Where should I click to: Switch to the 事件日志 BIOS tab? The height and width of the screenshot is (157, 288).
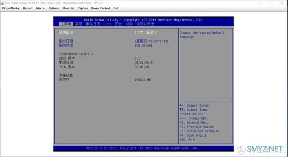coord(93,24)
